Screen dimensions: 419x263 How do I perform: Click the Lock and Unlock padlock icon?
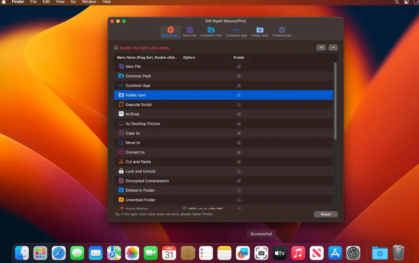[121, 171]
